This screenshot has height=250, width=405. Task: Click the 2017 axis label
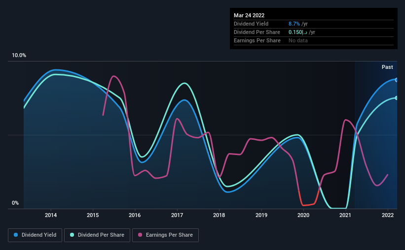point(177,215)
